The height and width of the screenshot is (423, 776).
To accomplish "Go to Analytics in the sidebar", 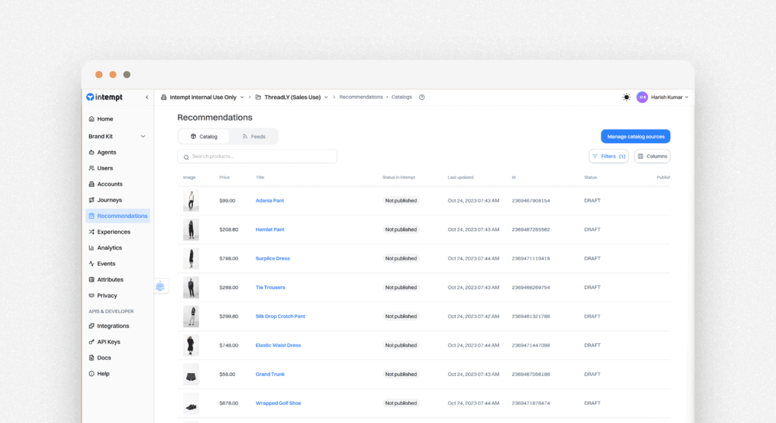I will pos(109,248).
